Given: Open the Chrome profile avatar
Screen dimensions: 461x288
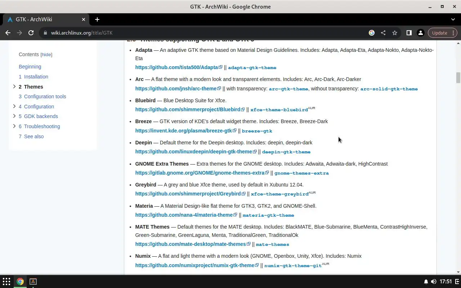Looking at the screenshot, I should click(x=420, y=33).
